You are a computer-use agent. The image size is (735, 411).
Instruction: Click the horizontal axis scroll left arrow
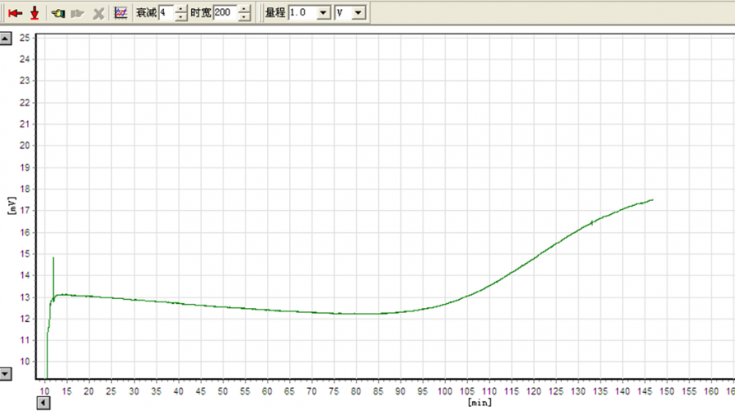tap(43, 403)
